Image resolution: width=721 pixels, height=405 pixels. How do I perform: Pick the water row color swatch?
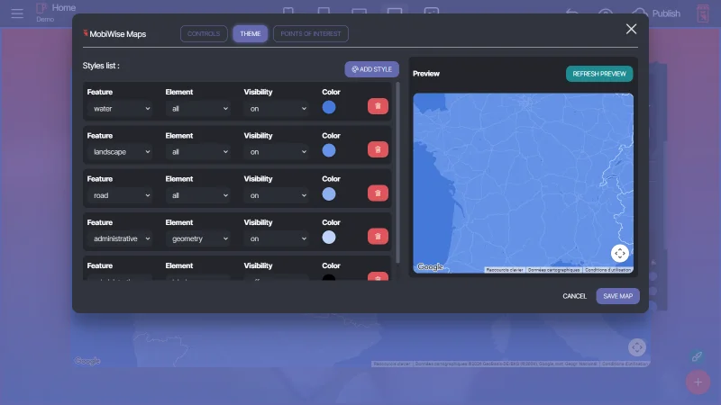click(329, 107)
